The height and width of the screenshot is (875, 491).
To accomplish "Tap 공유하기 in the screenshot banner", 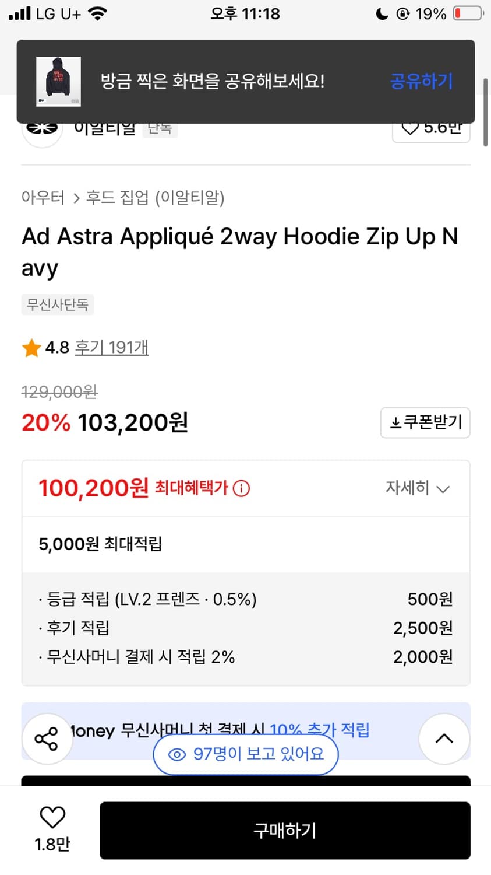I will [x=421, y=81].
